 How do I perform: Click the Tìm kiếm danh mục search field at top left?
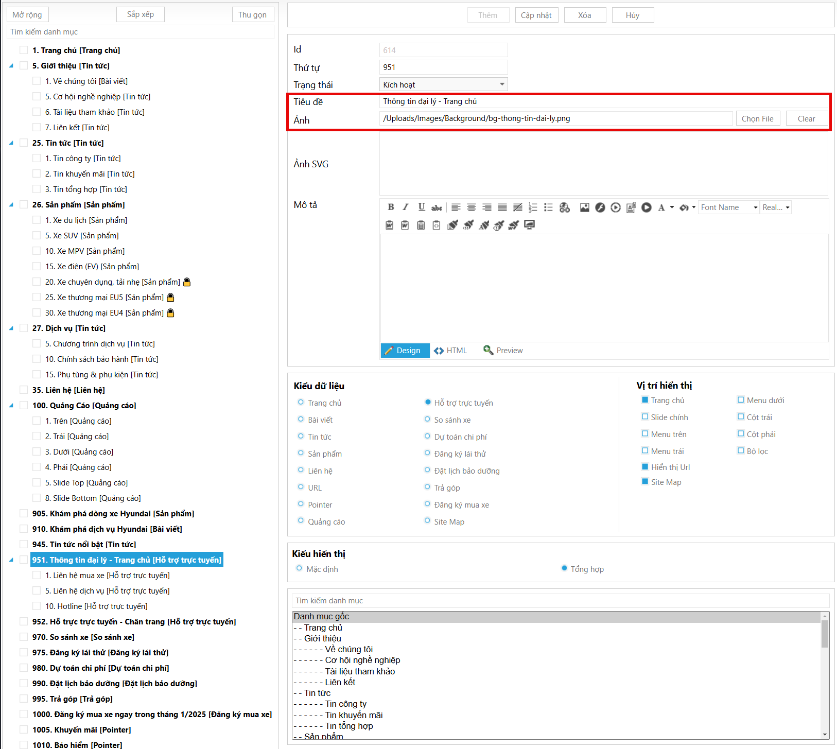[x=140, y=32]
